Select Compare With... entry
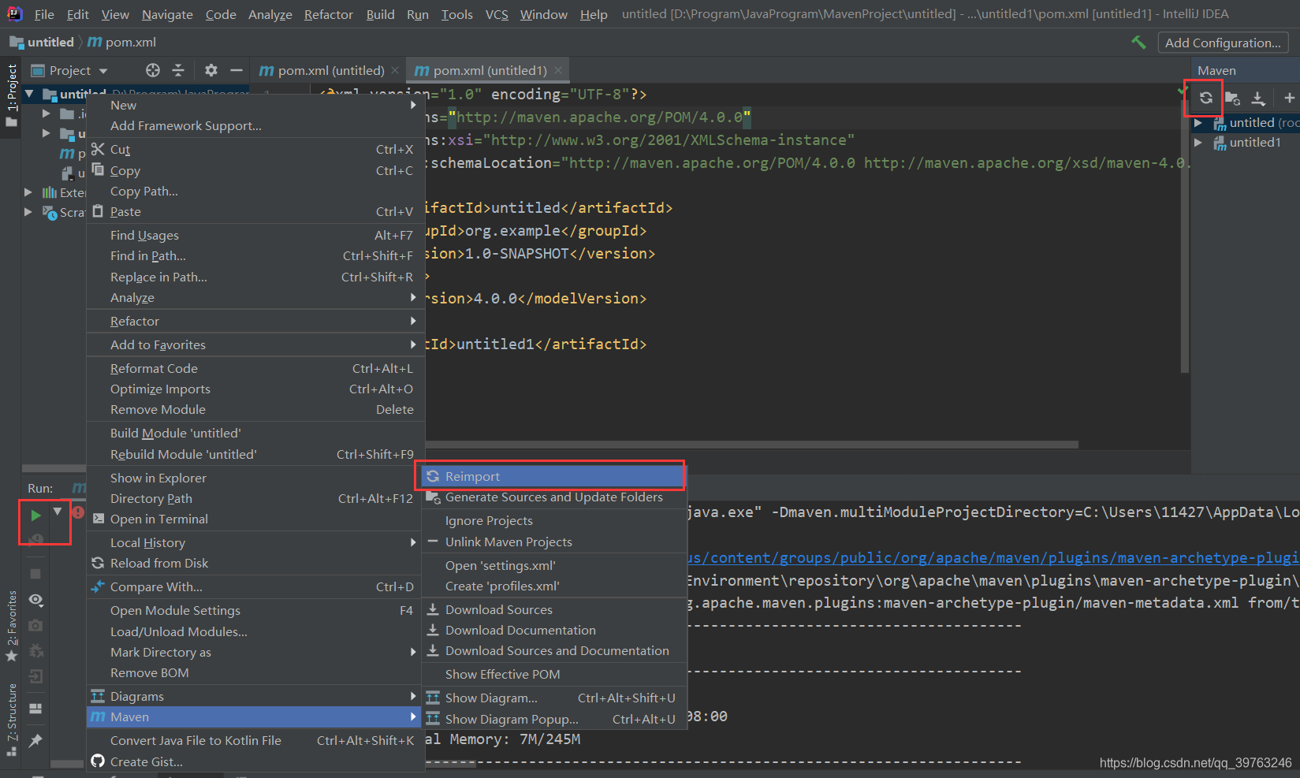The height and width of the screenshot is (778, 1300). click(x=255, y=586)
